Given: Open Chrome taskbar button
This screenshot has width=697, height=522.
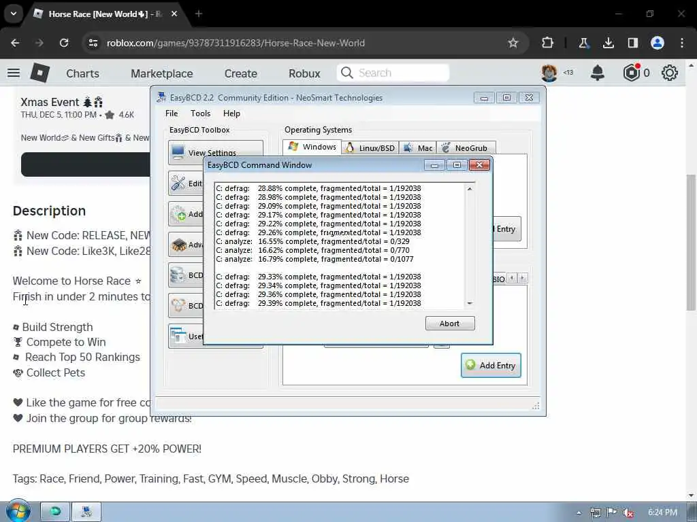Looking at the screenshot, I should pyautogui.click(x=55, y=512).
